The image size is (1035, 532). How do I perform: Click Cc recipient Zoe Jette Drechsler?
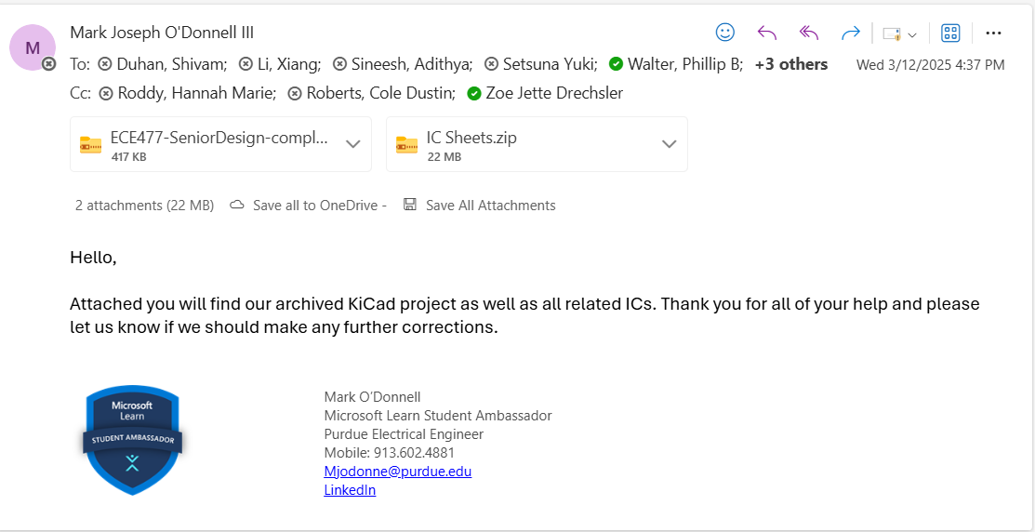coord(554,93)
